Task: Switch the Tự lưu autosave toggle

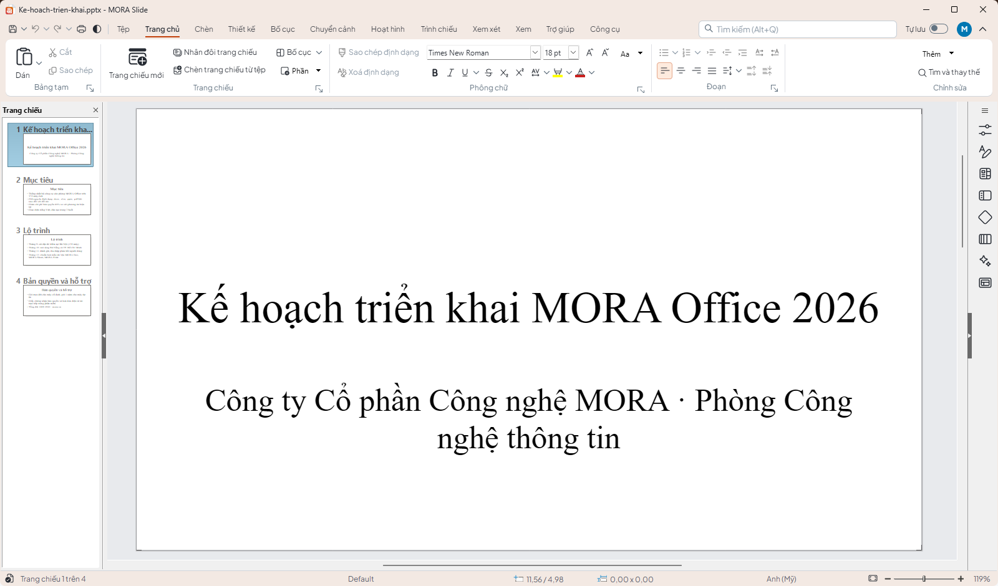Action: (938, 29)
